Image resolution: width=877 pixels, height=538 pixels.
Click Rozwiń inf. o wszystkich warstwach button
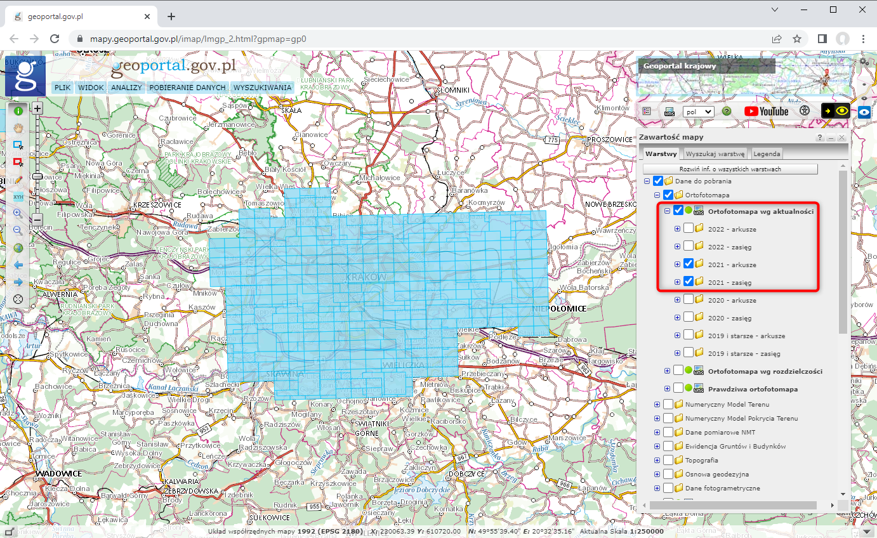(730, 169)
